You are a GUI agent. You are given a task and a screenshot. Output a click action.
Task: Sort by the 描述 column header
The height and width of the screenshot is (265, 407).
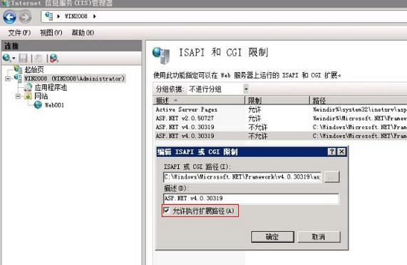click(x=199, y=100)
